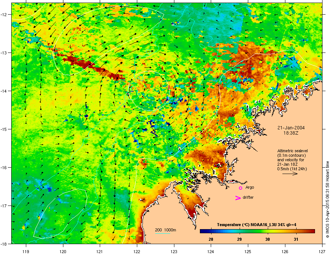
Task: Click longitude axis label 121
Action: [100, 251]
